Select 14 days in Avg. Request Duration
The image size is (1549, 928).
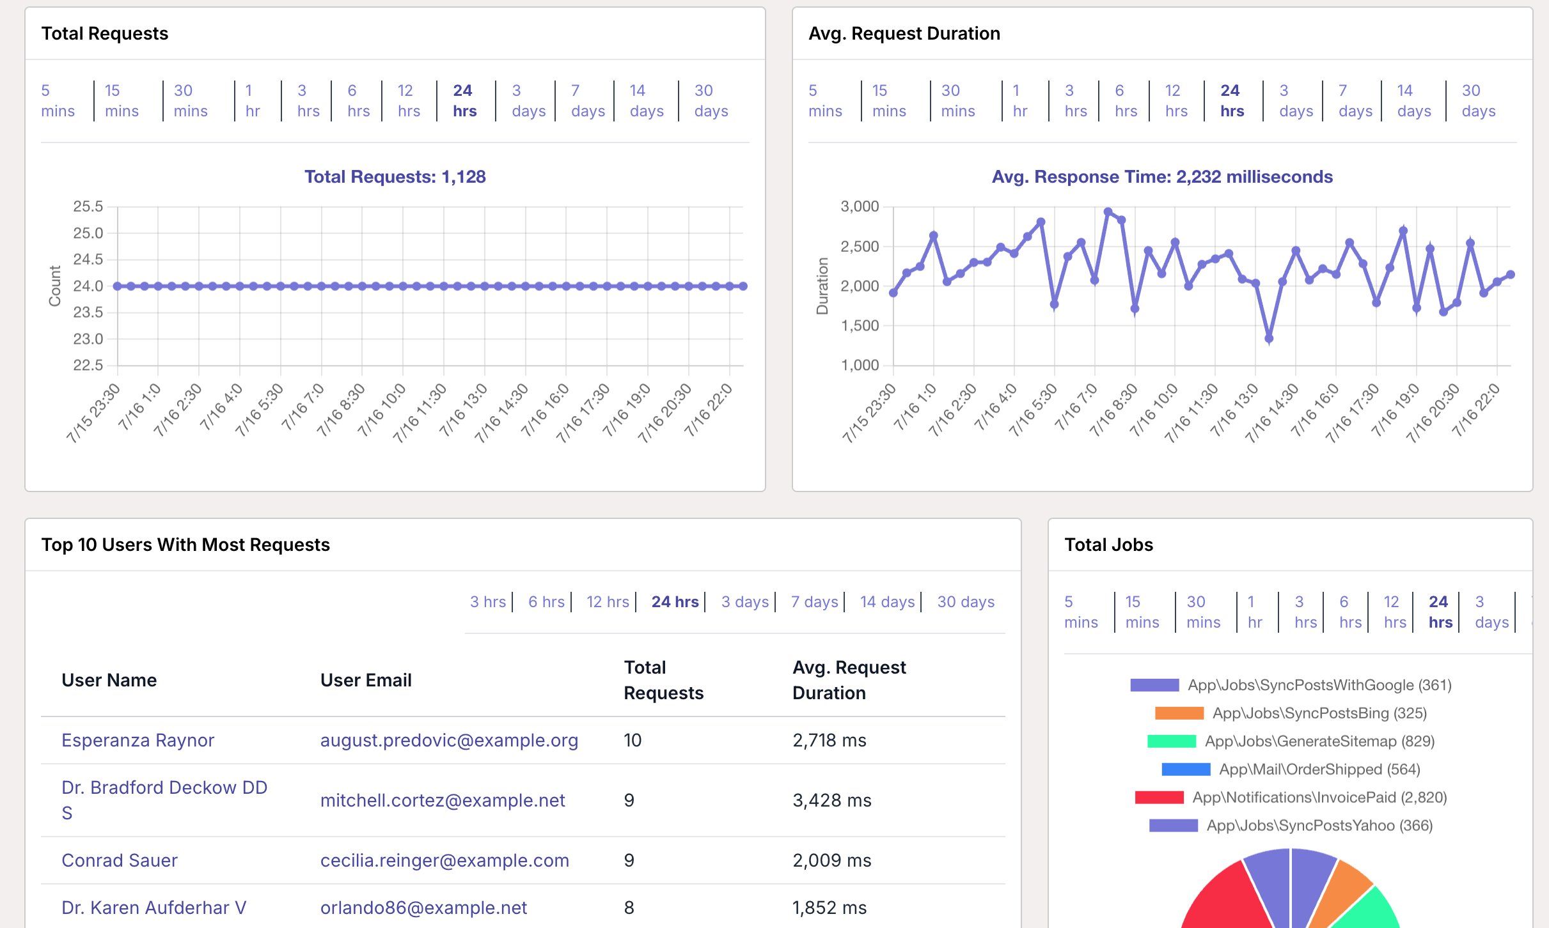1414,101
